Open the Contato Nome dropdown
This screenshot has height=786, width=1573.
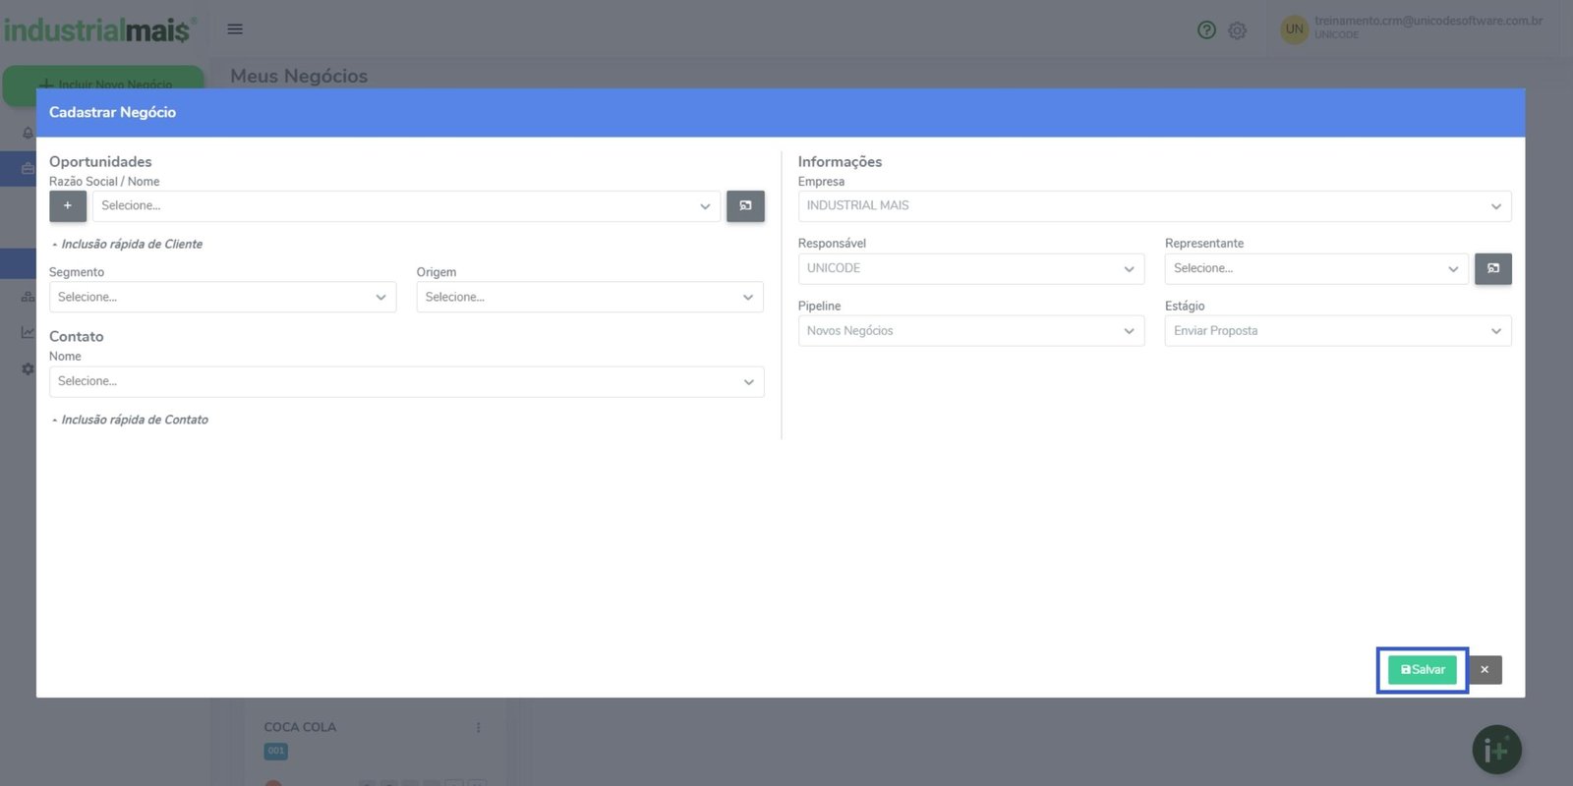click(x=406, y=382)
